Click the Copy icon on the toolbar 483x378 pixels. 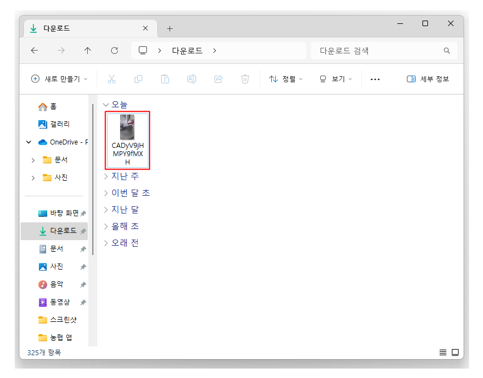(138, 79)
